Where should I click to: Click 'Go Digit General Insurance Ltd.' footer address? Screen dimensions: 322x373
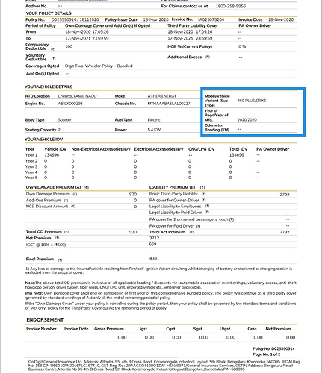[x=164, y=366]
